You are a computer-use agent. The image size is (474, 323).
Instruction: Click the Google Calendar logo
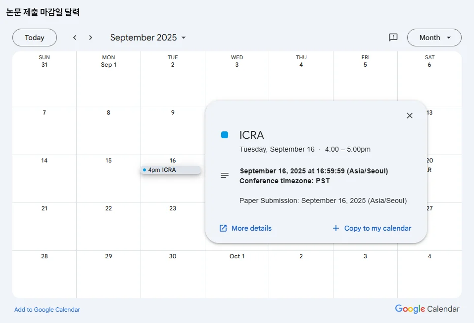427,309
